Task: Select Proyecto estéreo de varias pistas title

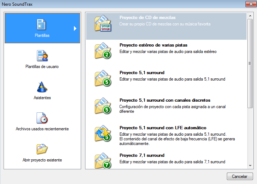Action: pos(153,45)
